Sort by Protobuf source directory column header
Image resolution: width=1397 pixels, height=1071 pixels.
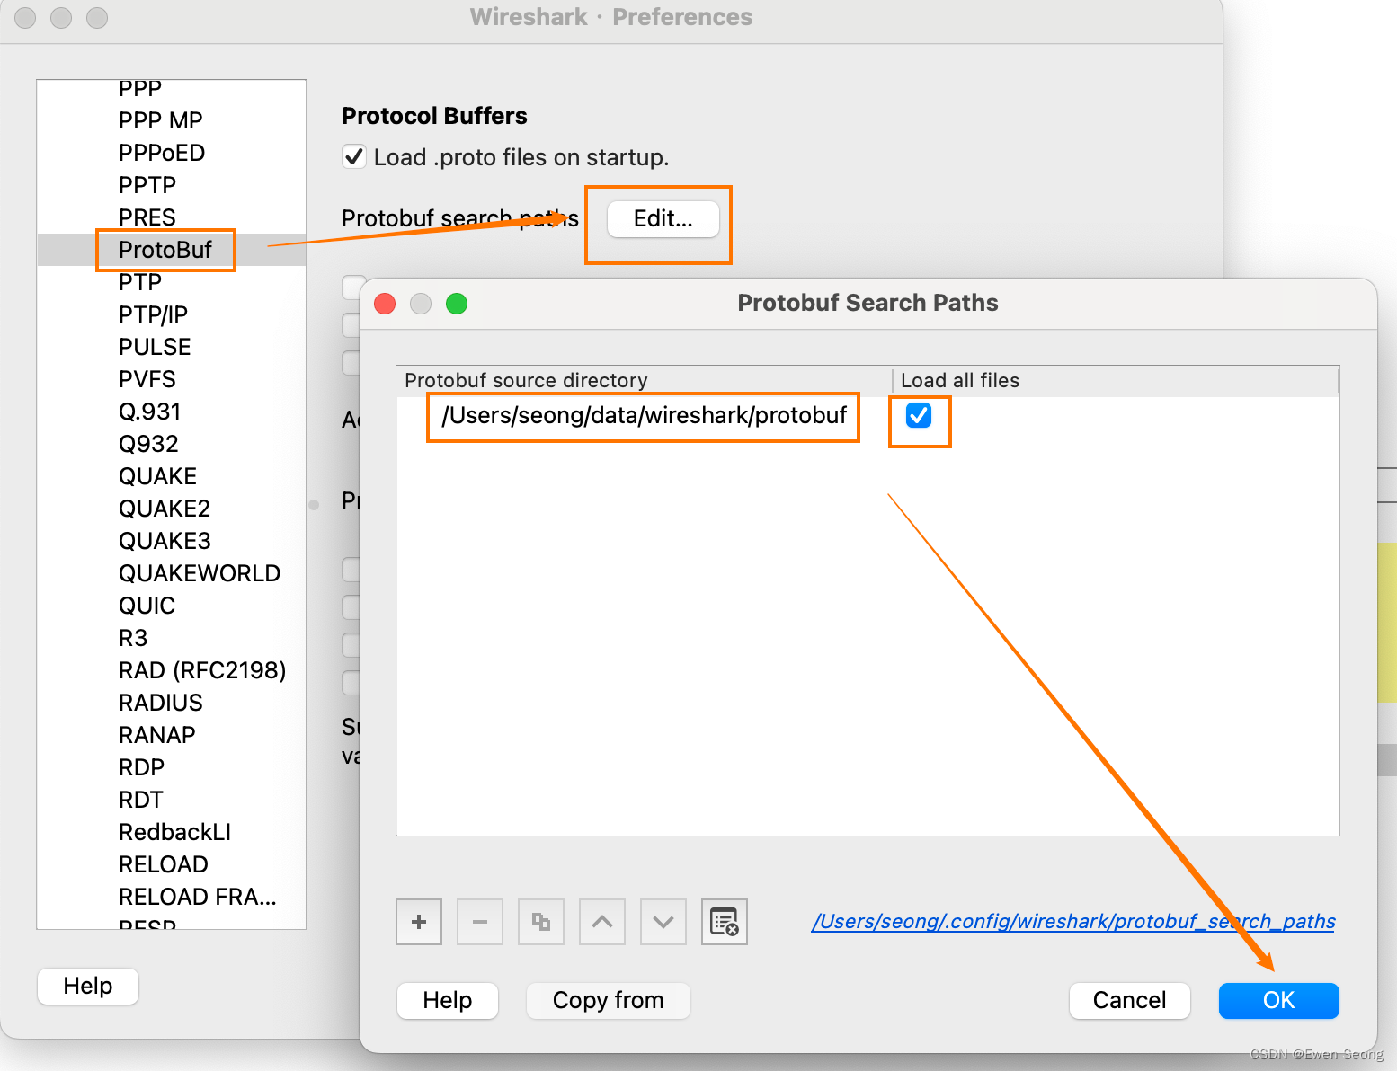pos(644,380)
